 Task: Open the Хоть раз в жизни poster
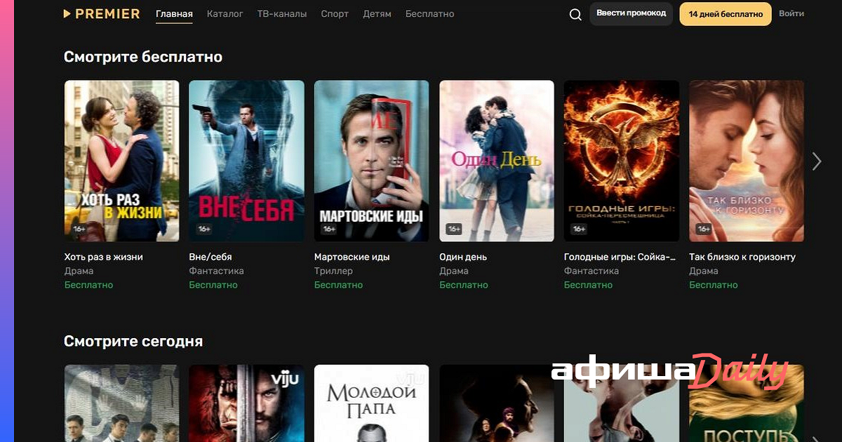tap(121, 161)
